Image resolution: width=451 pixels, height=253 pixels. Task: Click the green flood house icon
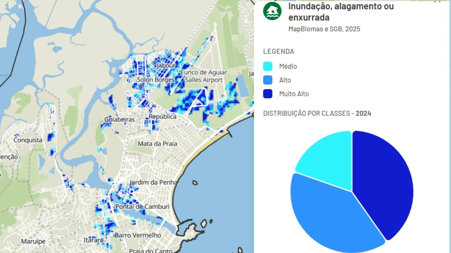(272, 11)
